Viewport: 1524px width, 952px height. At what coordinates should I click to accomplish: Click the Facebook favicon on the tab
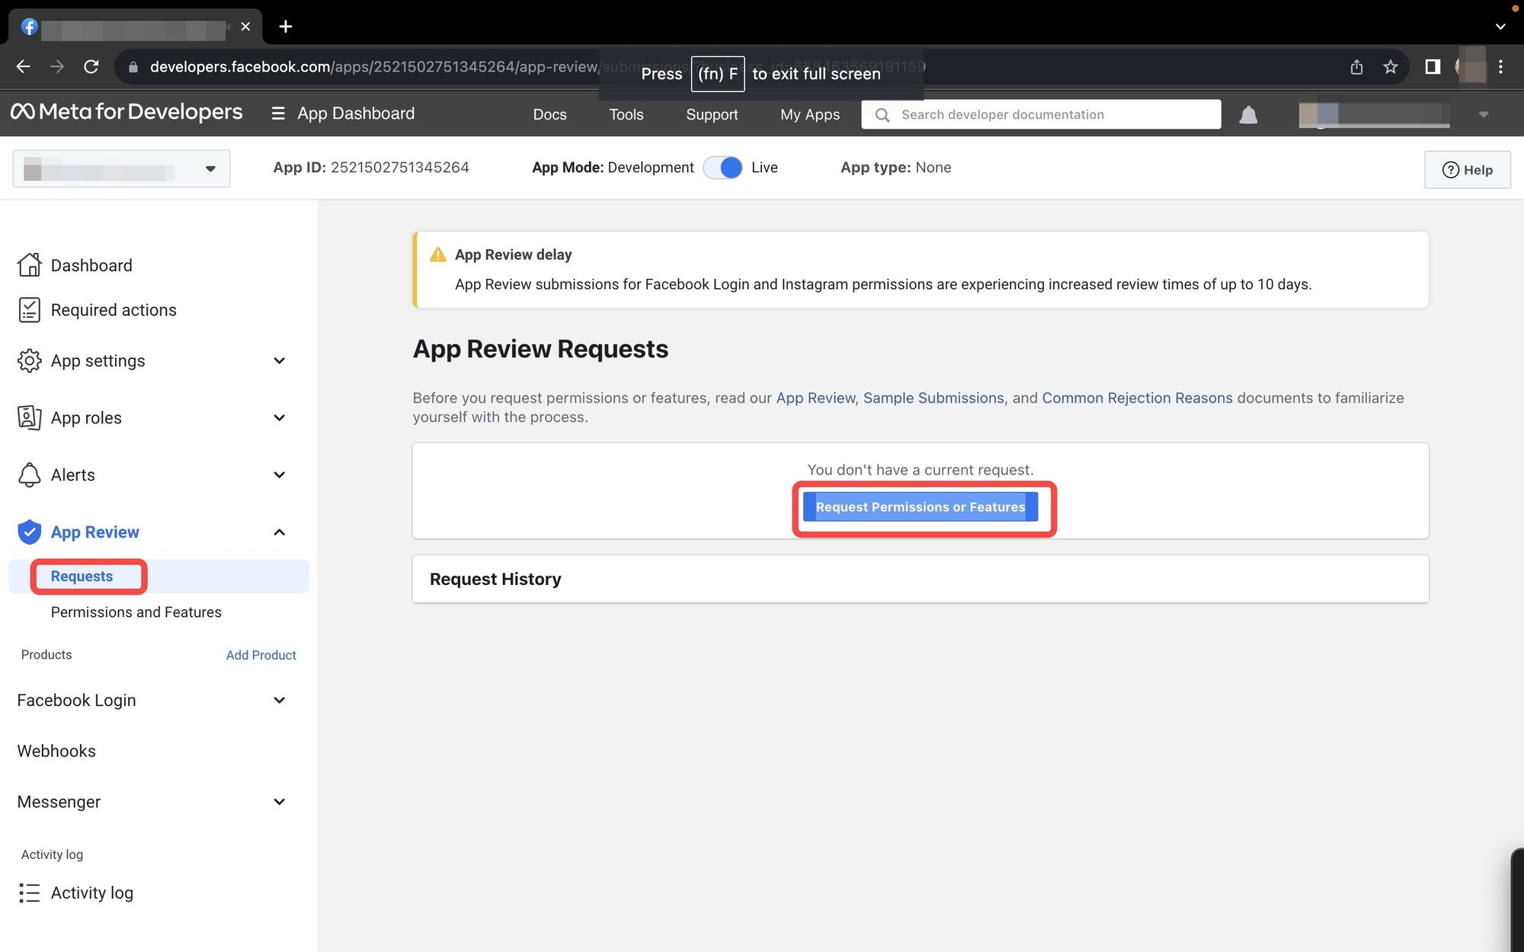(x=29, y=27)
